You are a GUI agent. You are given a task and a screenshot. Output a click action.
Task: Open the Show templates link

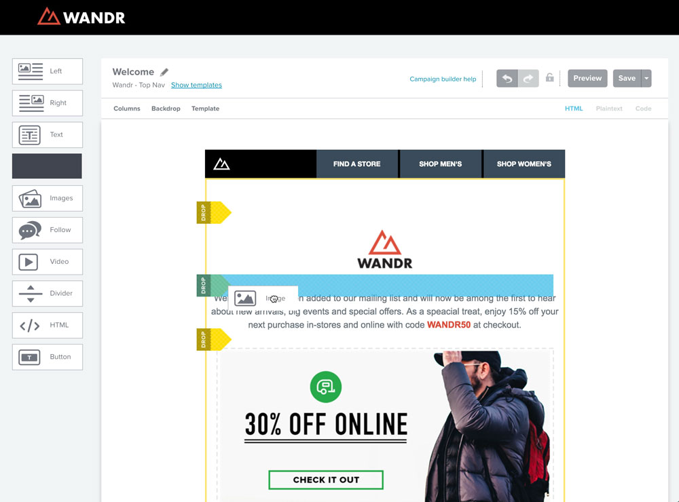197,85
